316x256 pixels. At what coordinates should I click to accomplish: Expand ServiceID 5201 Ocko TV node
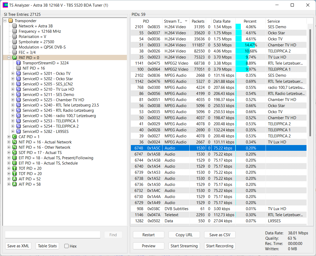[13, 74]
